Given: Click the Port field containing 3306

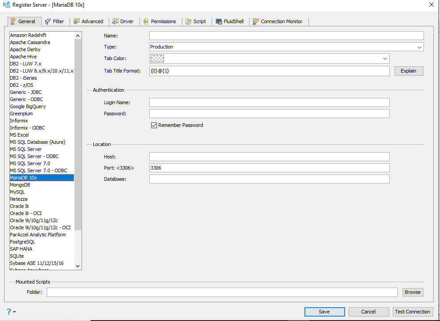Looking at the screenshot, I should [x=269, y=168].
